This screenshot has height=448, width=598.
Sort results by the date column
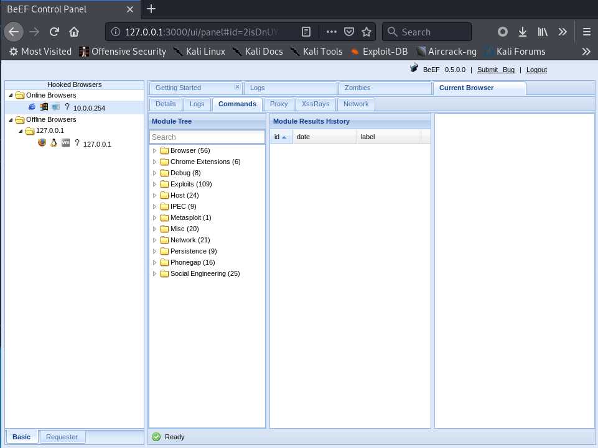coord(325,137)
